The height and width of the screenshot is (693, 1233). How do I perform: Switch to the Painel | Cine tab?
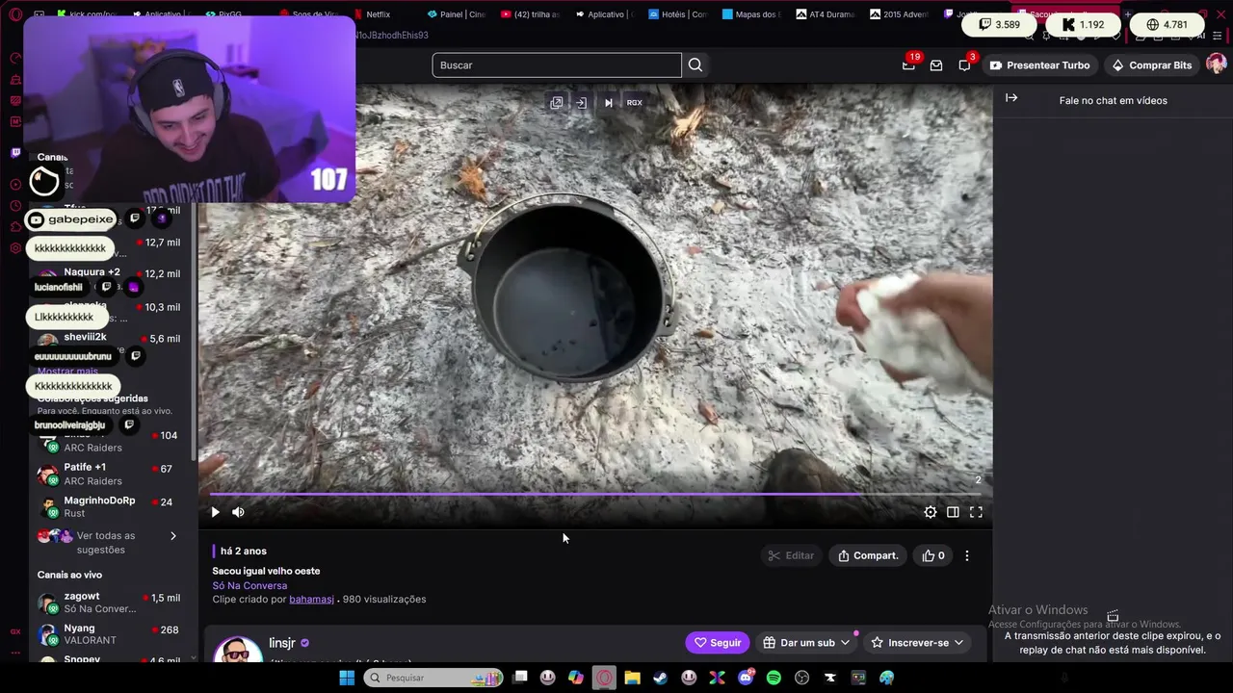click(456, 14)
